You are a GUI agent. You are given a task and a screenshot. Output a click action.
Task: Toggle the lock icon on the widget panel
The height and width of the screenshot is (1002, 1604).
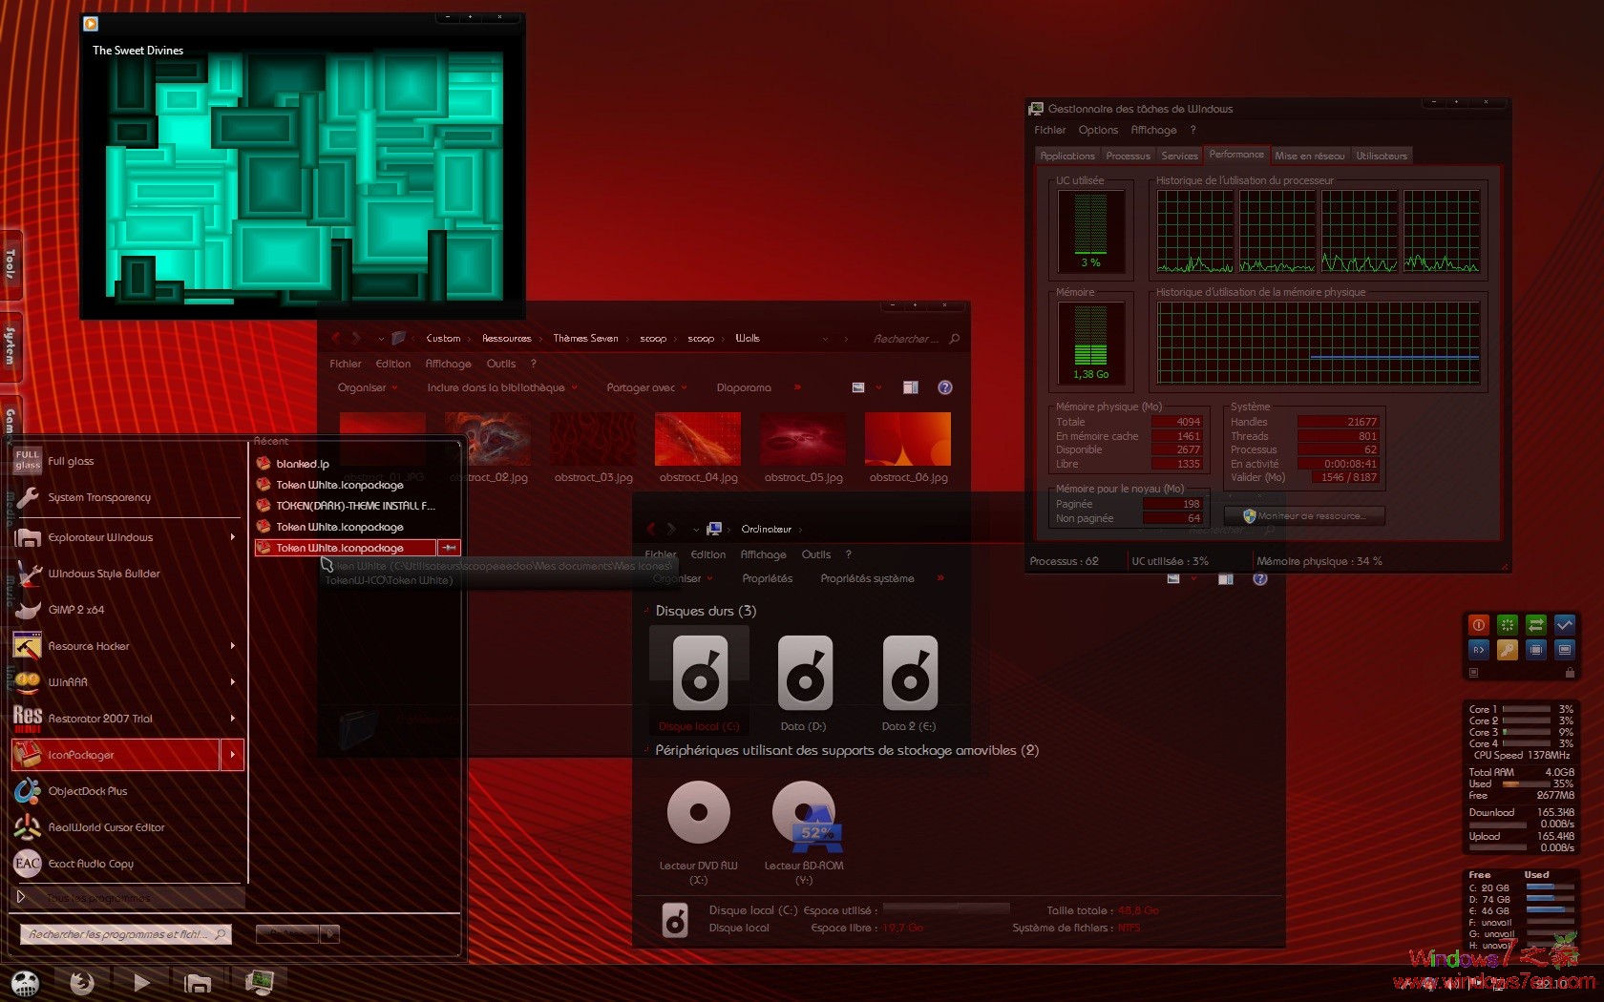[1570, 673]
